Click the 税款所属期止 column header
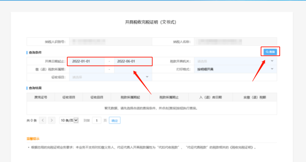The image size is (306, 162). 169,97
